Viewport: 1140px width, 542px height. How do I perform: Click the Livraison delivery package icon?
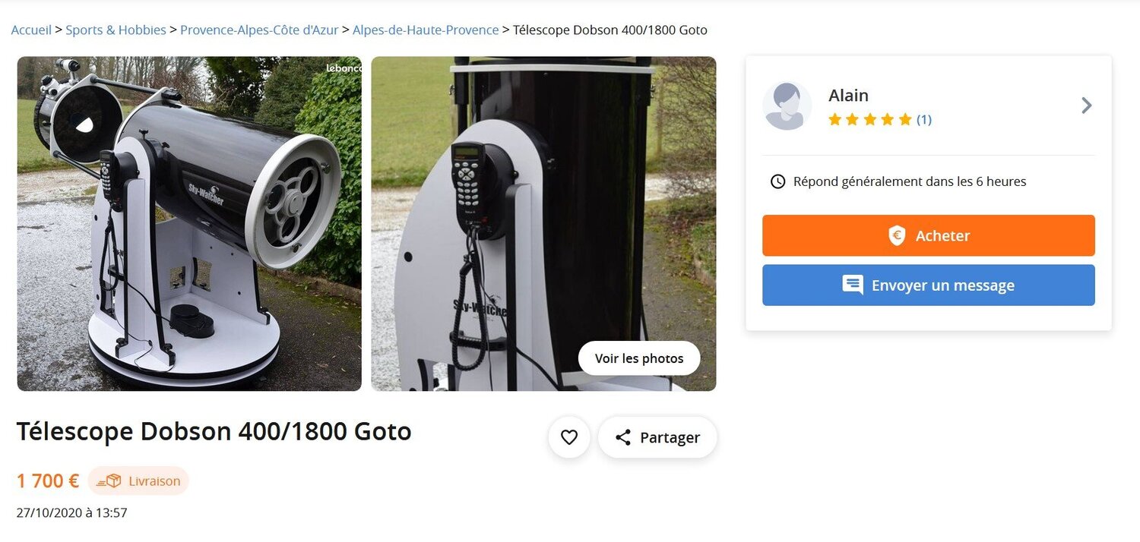tap(109, 481)
